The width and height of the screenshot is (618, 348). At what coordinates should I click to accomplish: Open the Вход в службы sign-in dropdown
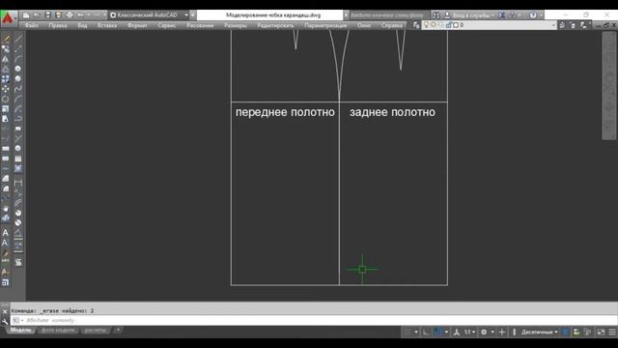tap(469, 15)
